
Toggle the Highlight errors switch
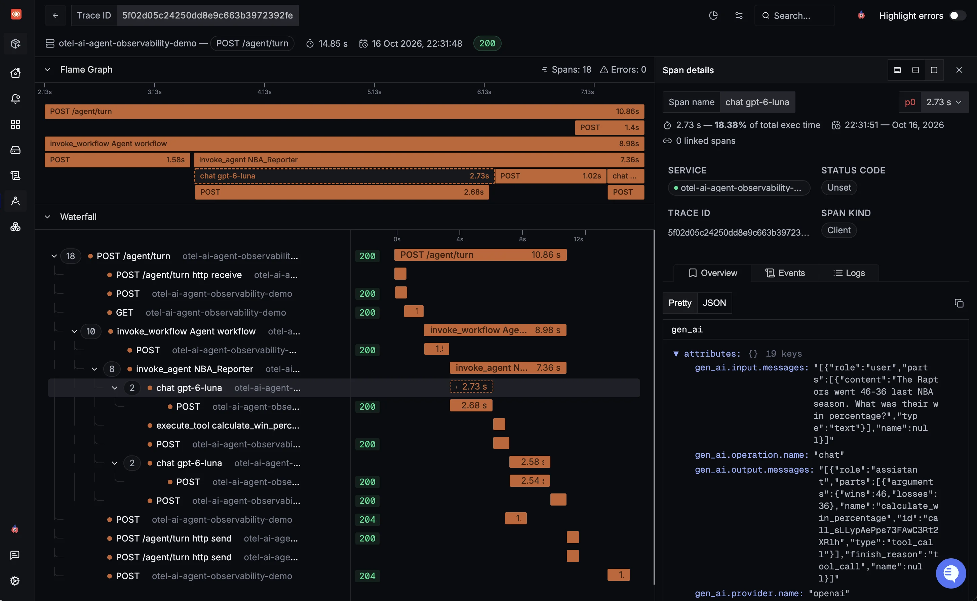[958, 15]
